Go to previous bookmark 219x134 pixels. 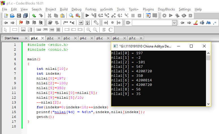28,22
